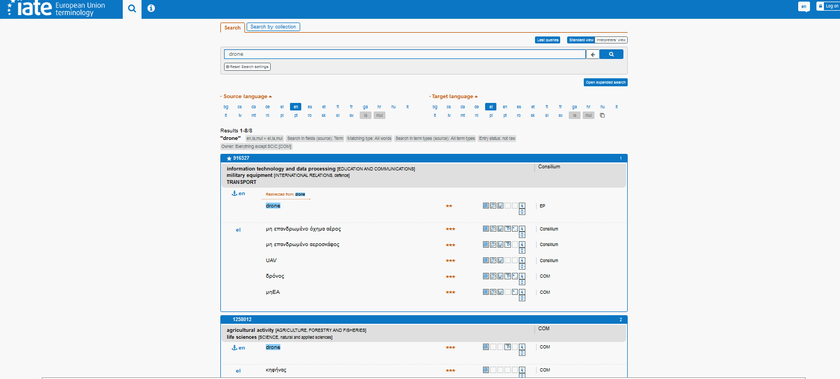This screenshot has width=840, height=379.
Task: Click the term μηΕΑ
Action: tap(273, 292)
